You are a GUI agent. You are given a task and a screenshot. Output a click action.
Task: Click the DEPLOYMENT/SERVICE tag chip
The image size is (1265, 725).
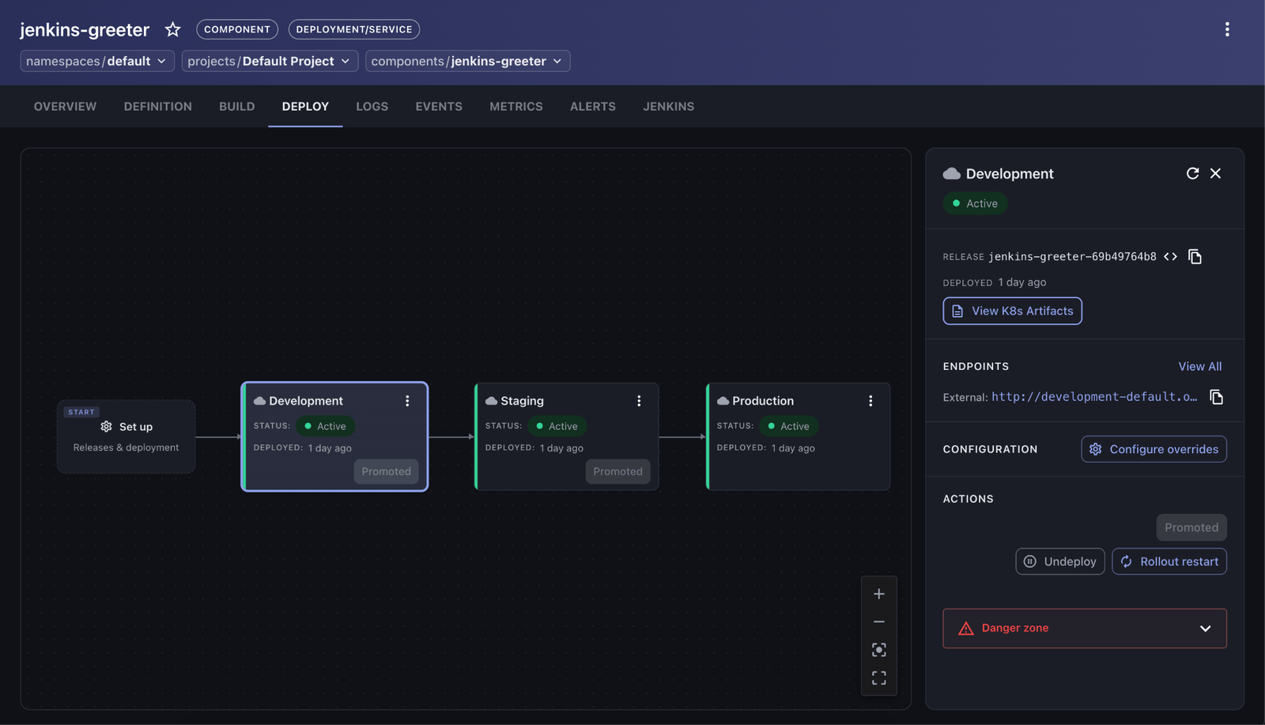tap(354, 29)
